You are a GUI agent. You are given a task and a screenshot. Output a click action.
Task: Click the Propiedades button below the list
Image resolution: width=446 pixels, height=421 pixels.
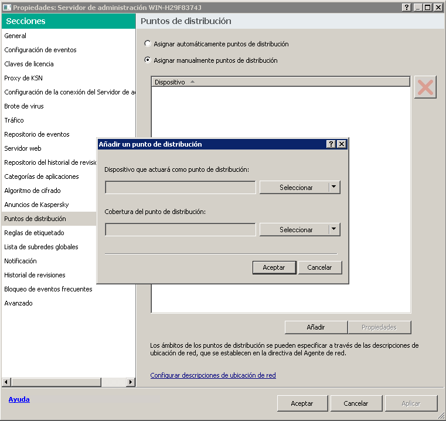(x=379, y=327)
